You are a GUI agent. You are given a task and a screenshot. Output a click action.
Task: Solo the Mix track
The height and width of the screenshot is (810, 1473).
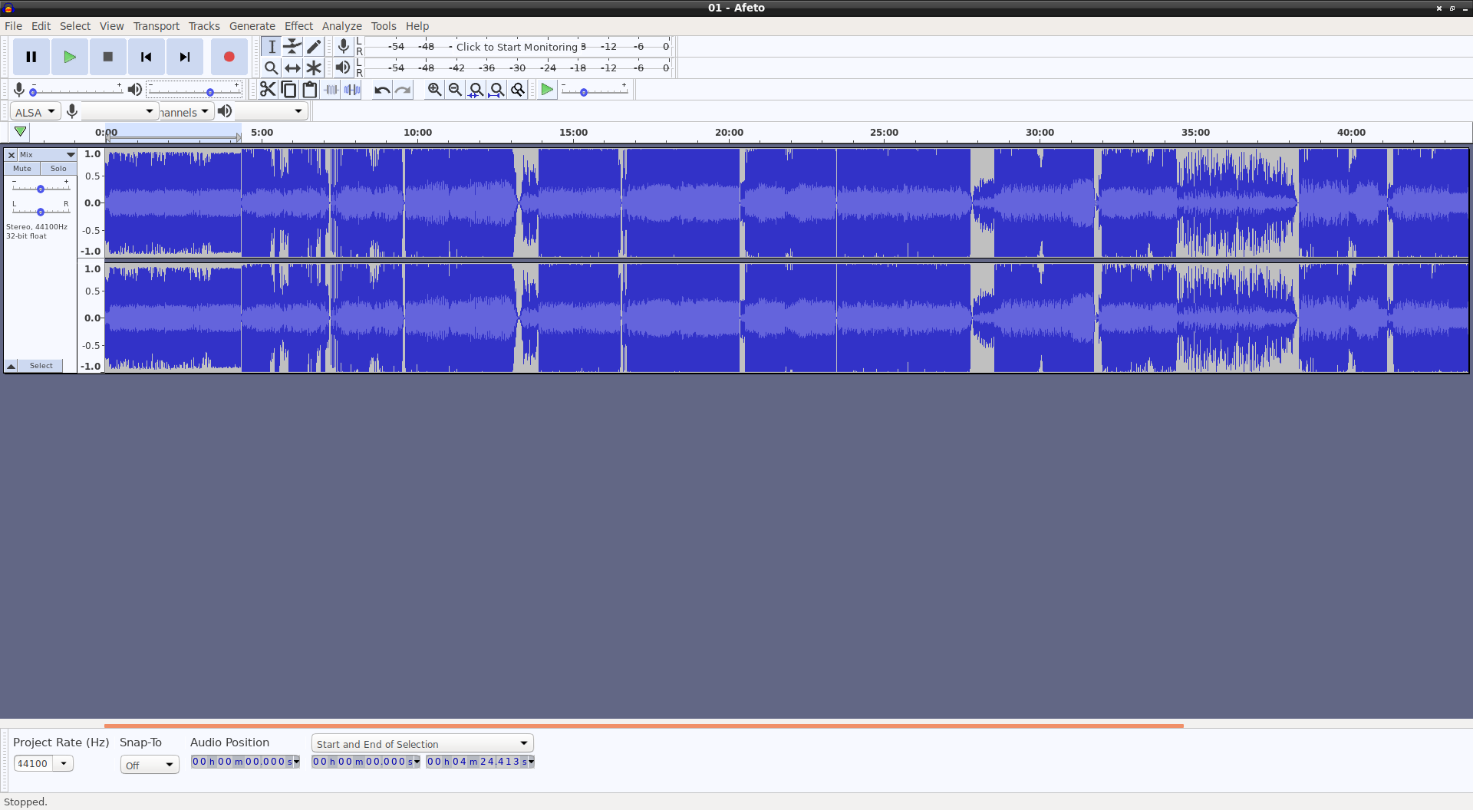58,169
